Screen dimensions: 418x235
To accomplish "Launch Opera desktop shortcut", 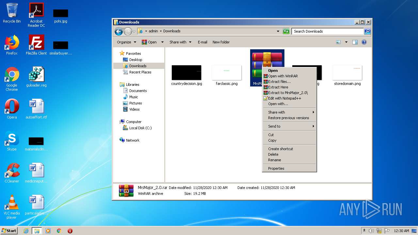I will point(12,109).
